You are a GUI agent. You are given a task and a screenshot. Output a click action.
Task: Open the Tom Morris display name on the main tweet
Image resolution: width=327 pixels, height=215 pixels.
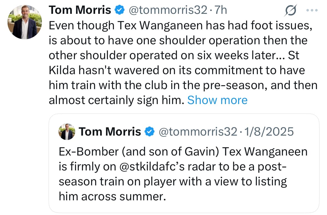(80, 11)
